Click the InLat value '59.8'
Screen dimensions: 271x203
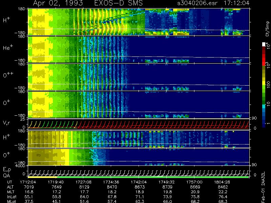(x=57, y=197)
